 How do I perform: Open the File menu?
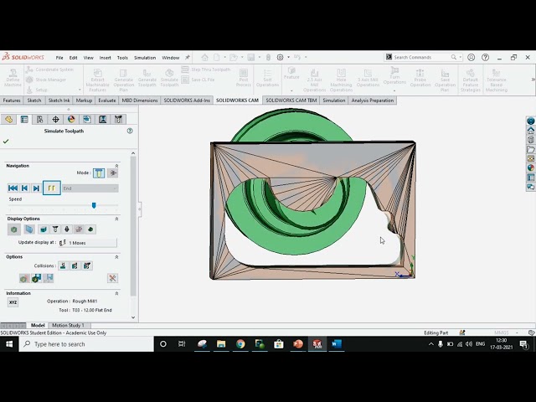pos(59,58)
